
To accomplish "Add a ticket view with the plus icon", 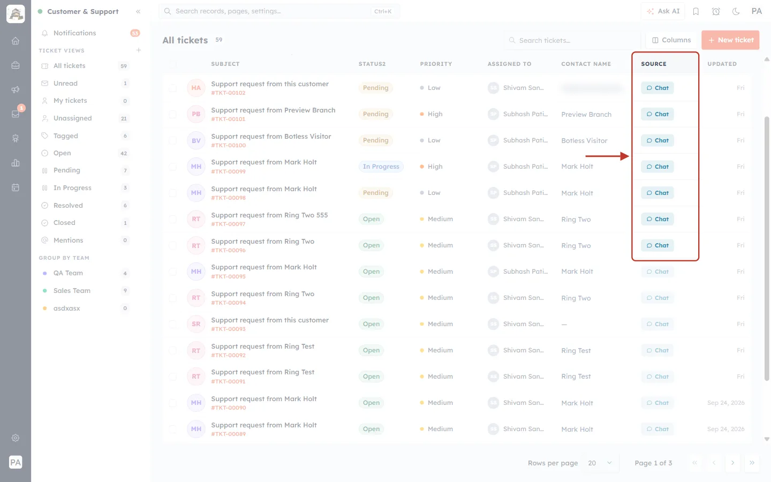I will click(x=139, y=50).
